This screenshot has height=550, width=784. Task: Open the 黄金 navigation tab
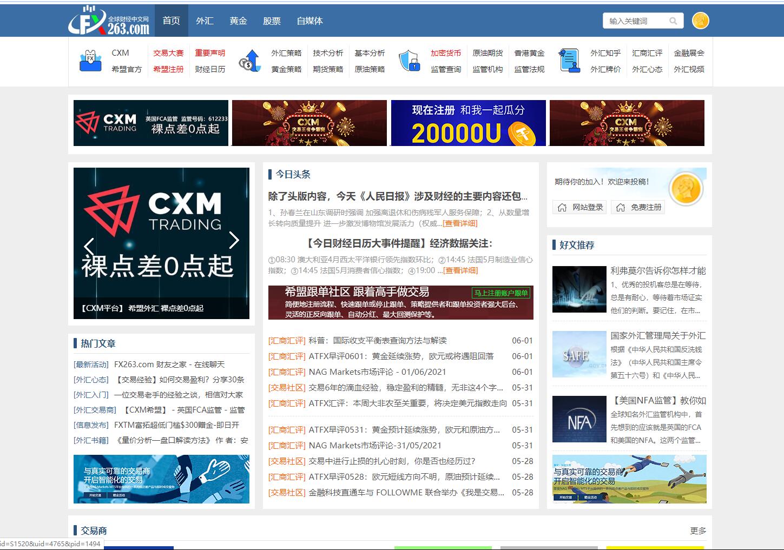coord(238,21)
